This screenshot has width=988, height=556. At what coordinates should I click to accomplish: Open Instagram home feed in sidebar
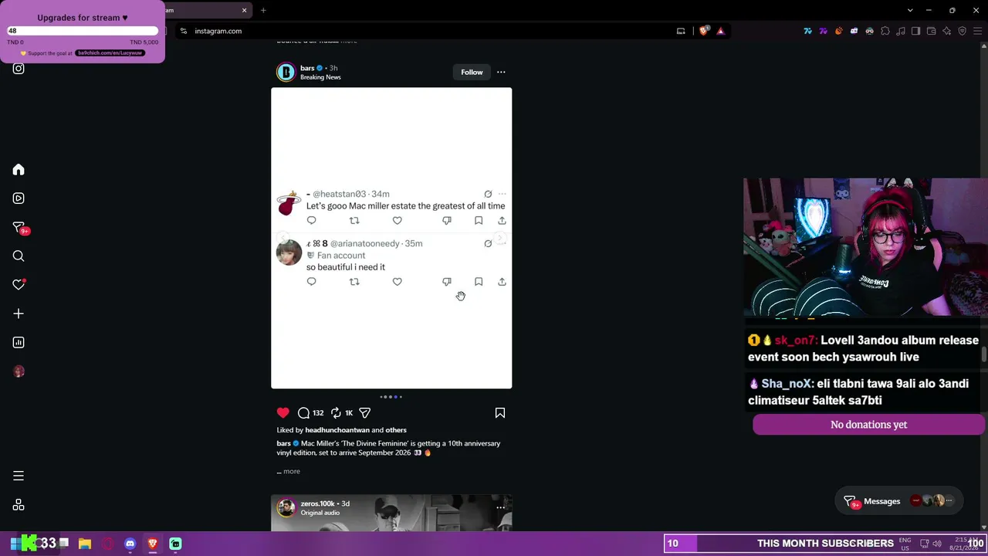(x=19, y=170)
